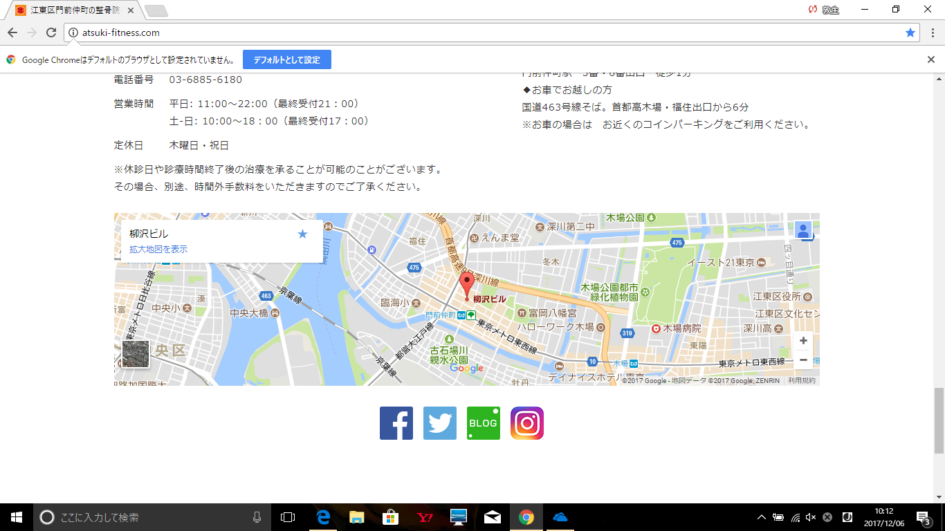Image resolution: width=945 pixels, height=531 pixels.
Task: Open the 利用規約 link on the map
Action: coord(802,380)
